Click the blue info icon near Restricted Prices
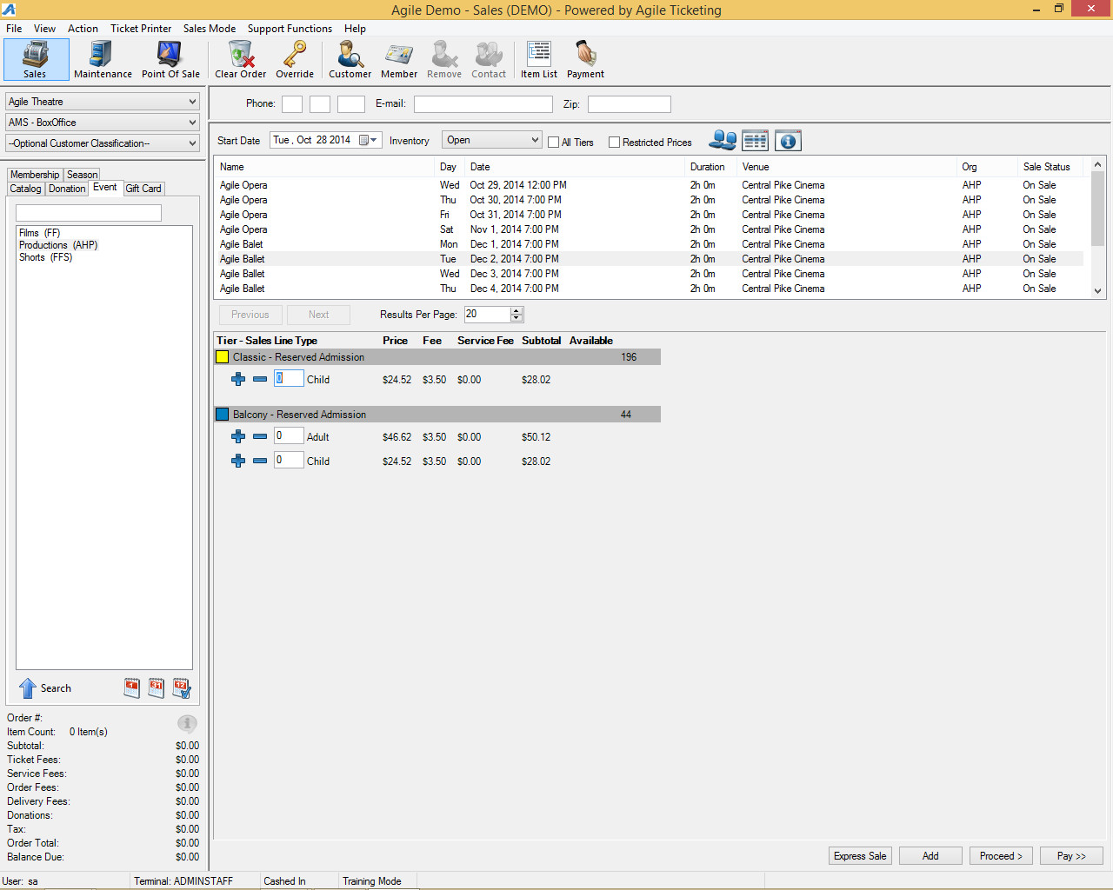The width and height of the screenshot is (1113, 890). (x=788, y=140)
